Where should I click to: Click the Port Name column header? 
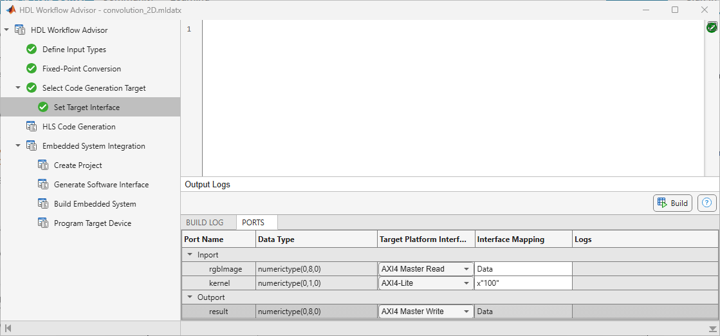(219, 239)
